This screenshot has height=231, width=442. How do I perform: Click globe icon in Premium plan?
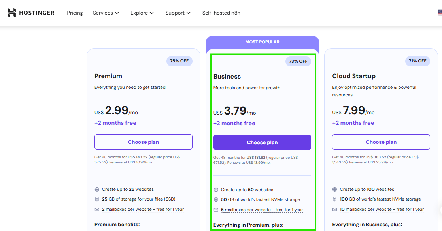coord(97,189)
